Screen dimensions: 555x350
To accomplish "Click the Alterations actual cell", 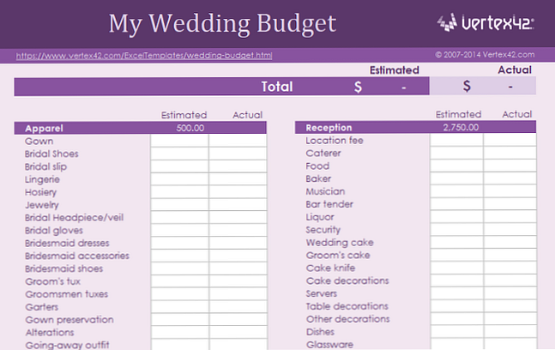I will 238,332.
